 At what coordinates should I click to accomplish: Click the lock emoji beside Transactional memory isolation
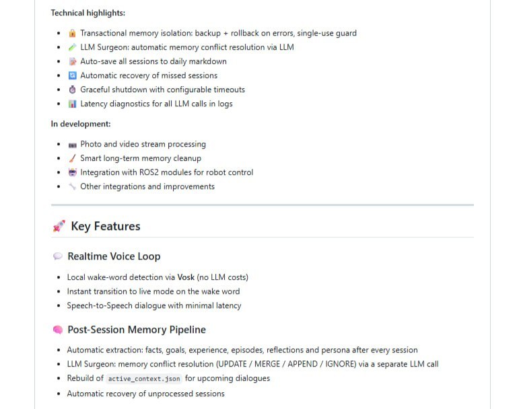[x=72, y=33]
